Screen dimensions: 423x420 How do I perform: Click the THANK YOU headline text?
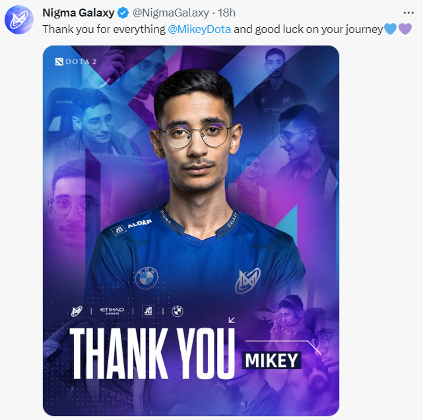tap(152, 354)
